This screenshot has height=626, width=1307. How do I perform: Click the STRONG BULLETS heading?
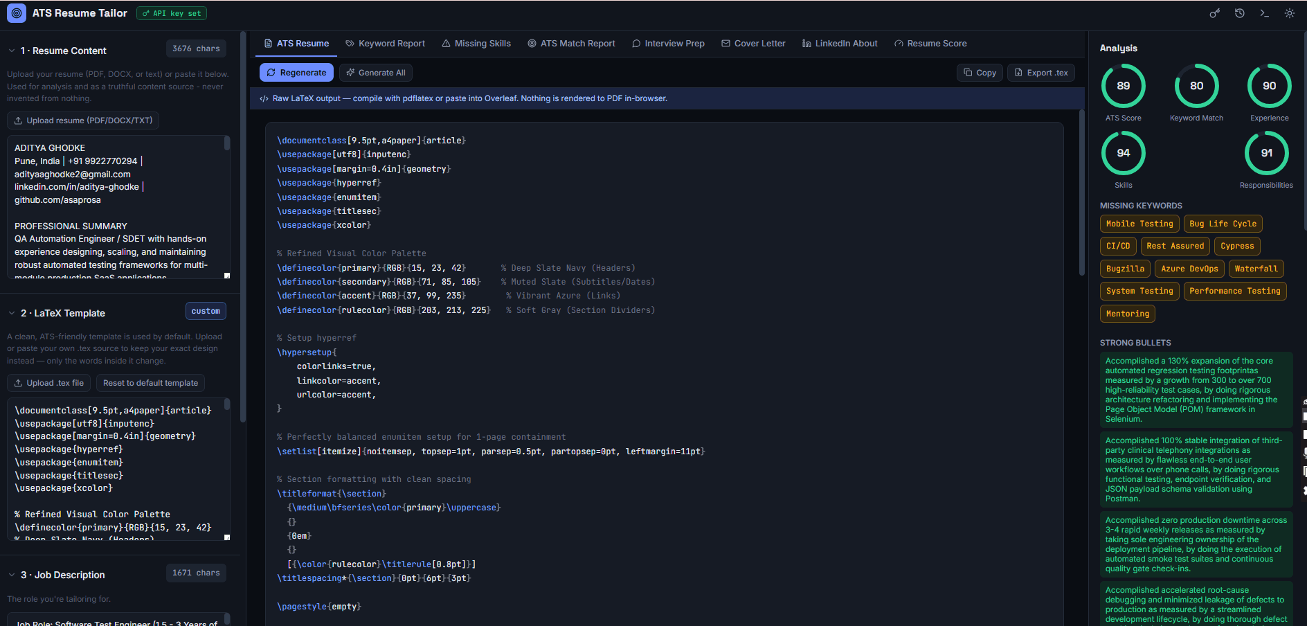tap(1135, 343)
